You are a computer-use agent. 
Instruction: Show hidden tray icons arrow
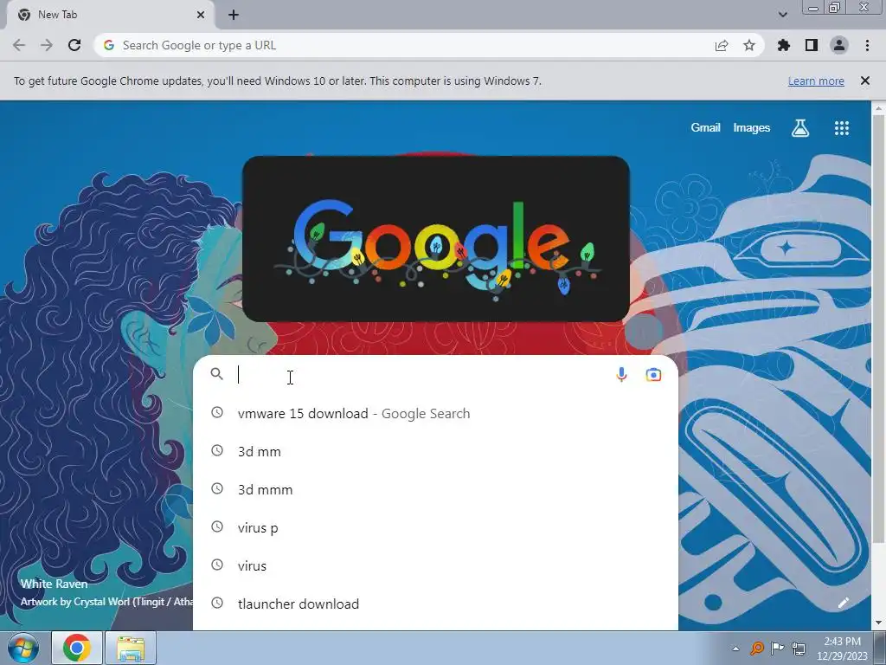[x=735, y=649]
